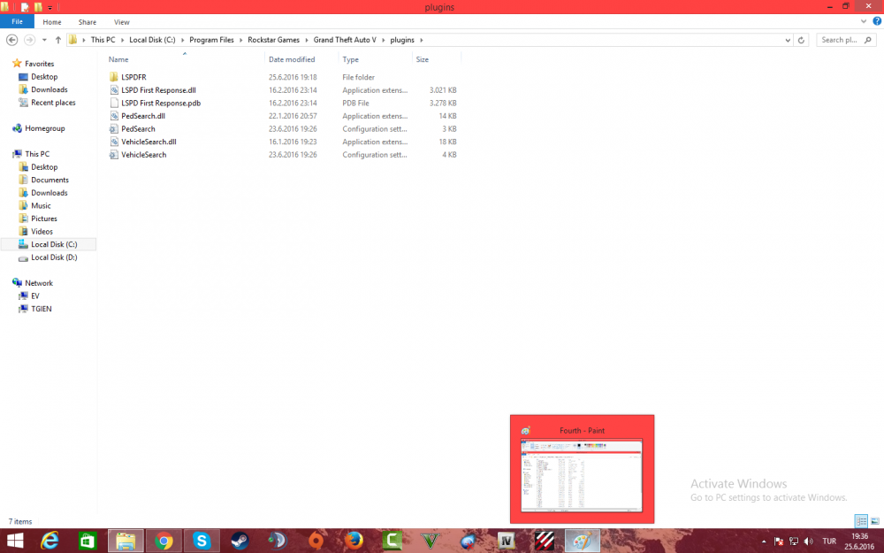Select the VehicleSearch.dll file

[x=149, y=142]
